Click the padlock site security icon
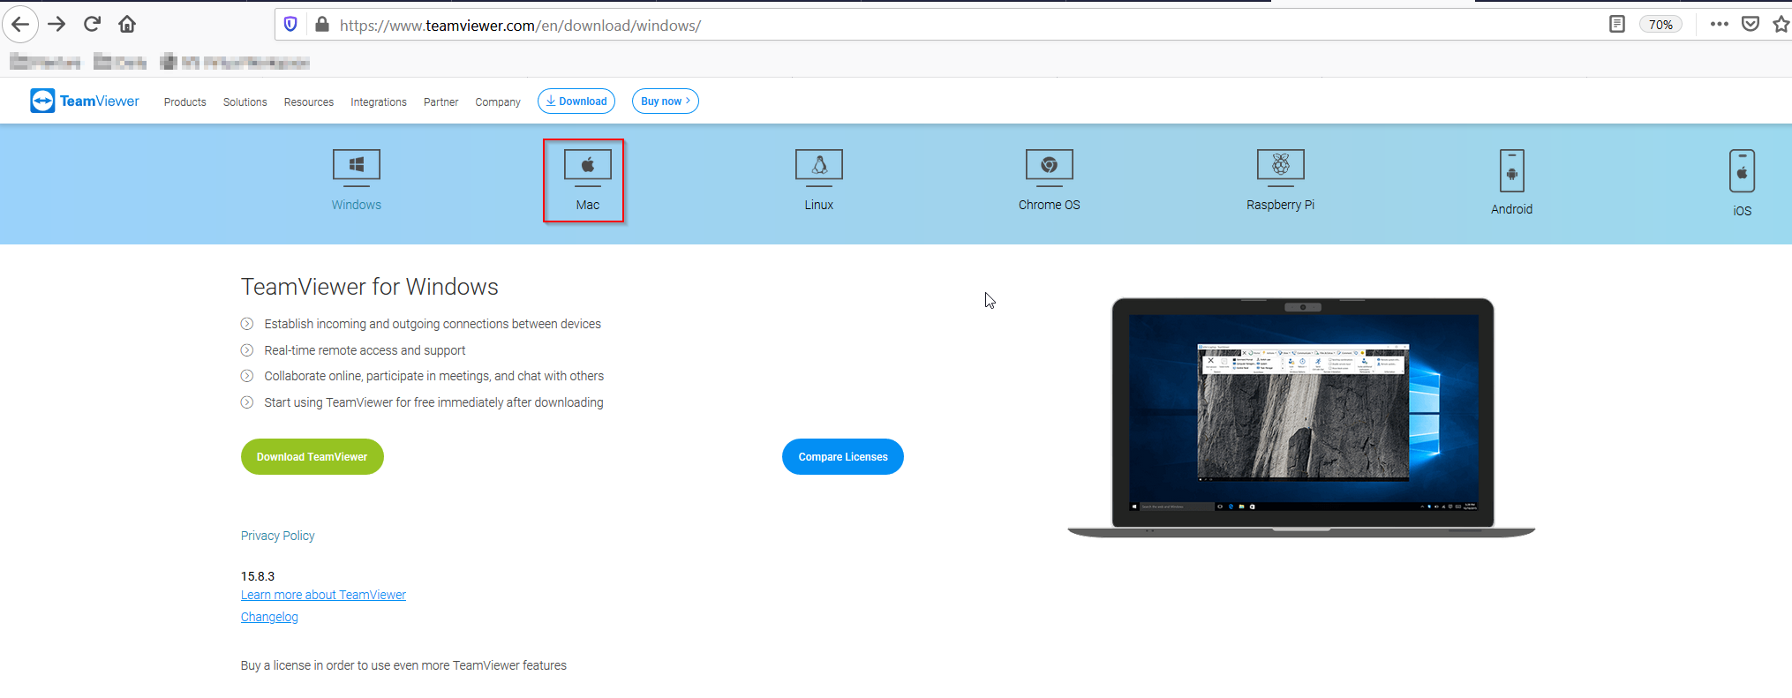The height and width of the screenshot is (698, 1792). (322, 25)
